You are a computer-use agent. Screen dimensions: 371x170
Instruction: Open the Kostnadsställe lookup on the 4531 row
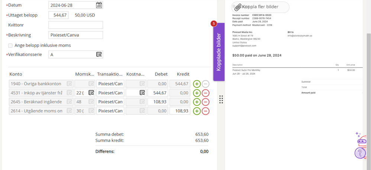click(142, 93)
